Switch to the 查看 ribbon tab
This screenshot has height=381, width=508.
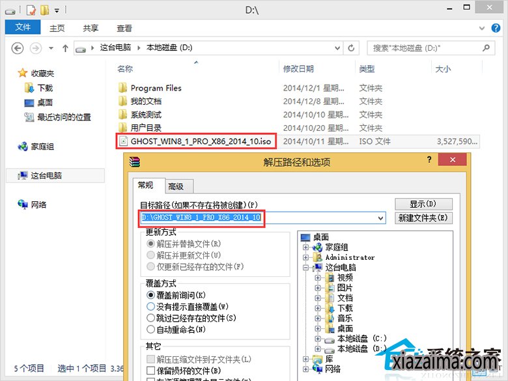pos(124,29)
